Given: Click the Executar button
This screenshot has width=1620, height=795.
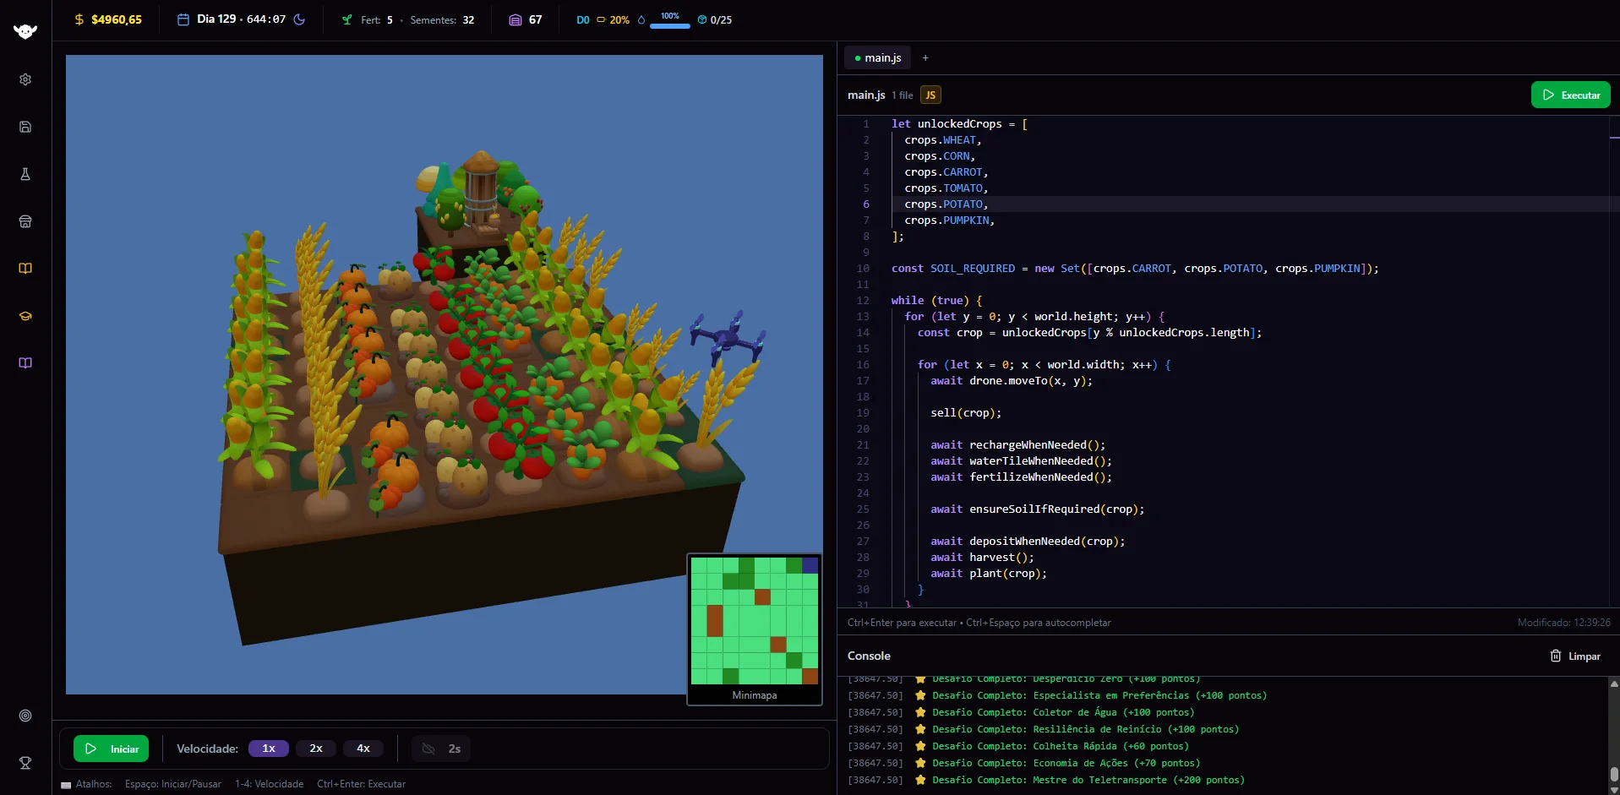Looking at the screenshot, I should point(1570,95).
